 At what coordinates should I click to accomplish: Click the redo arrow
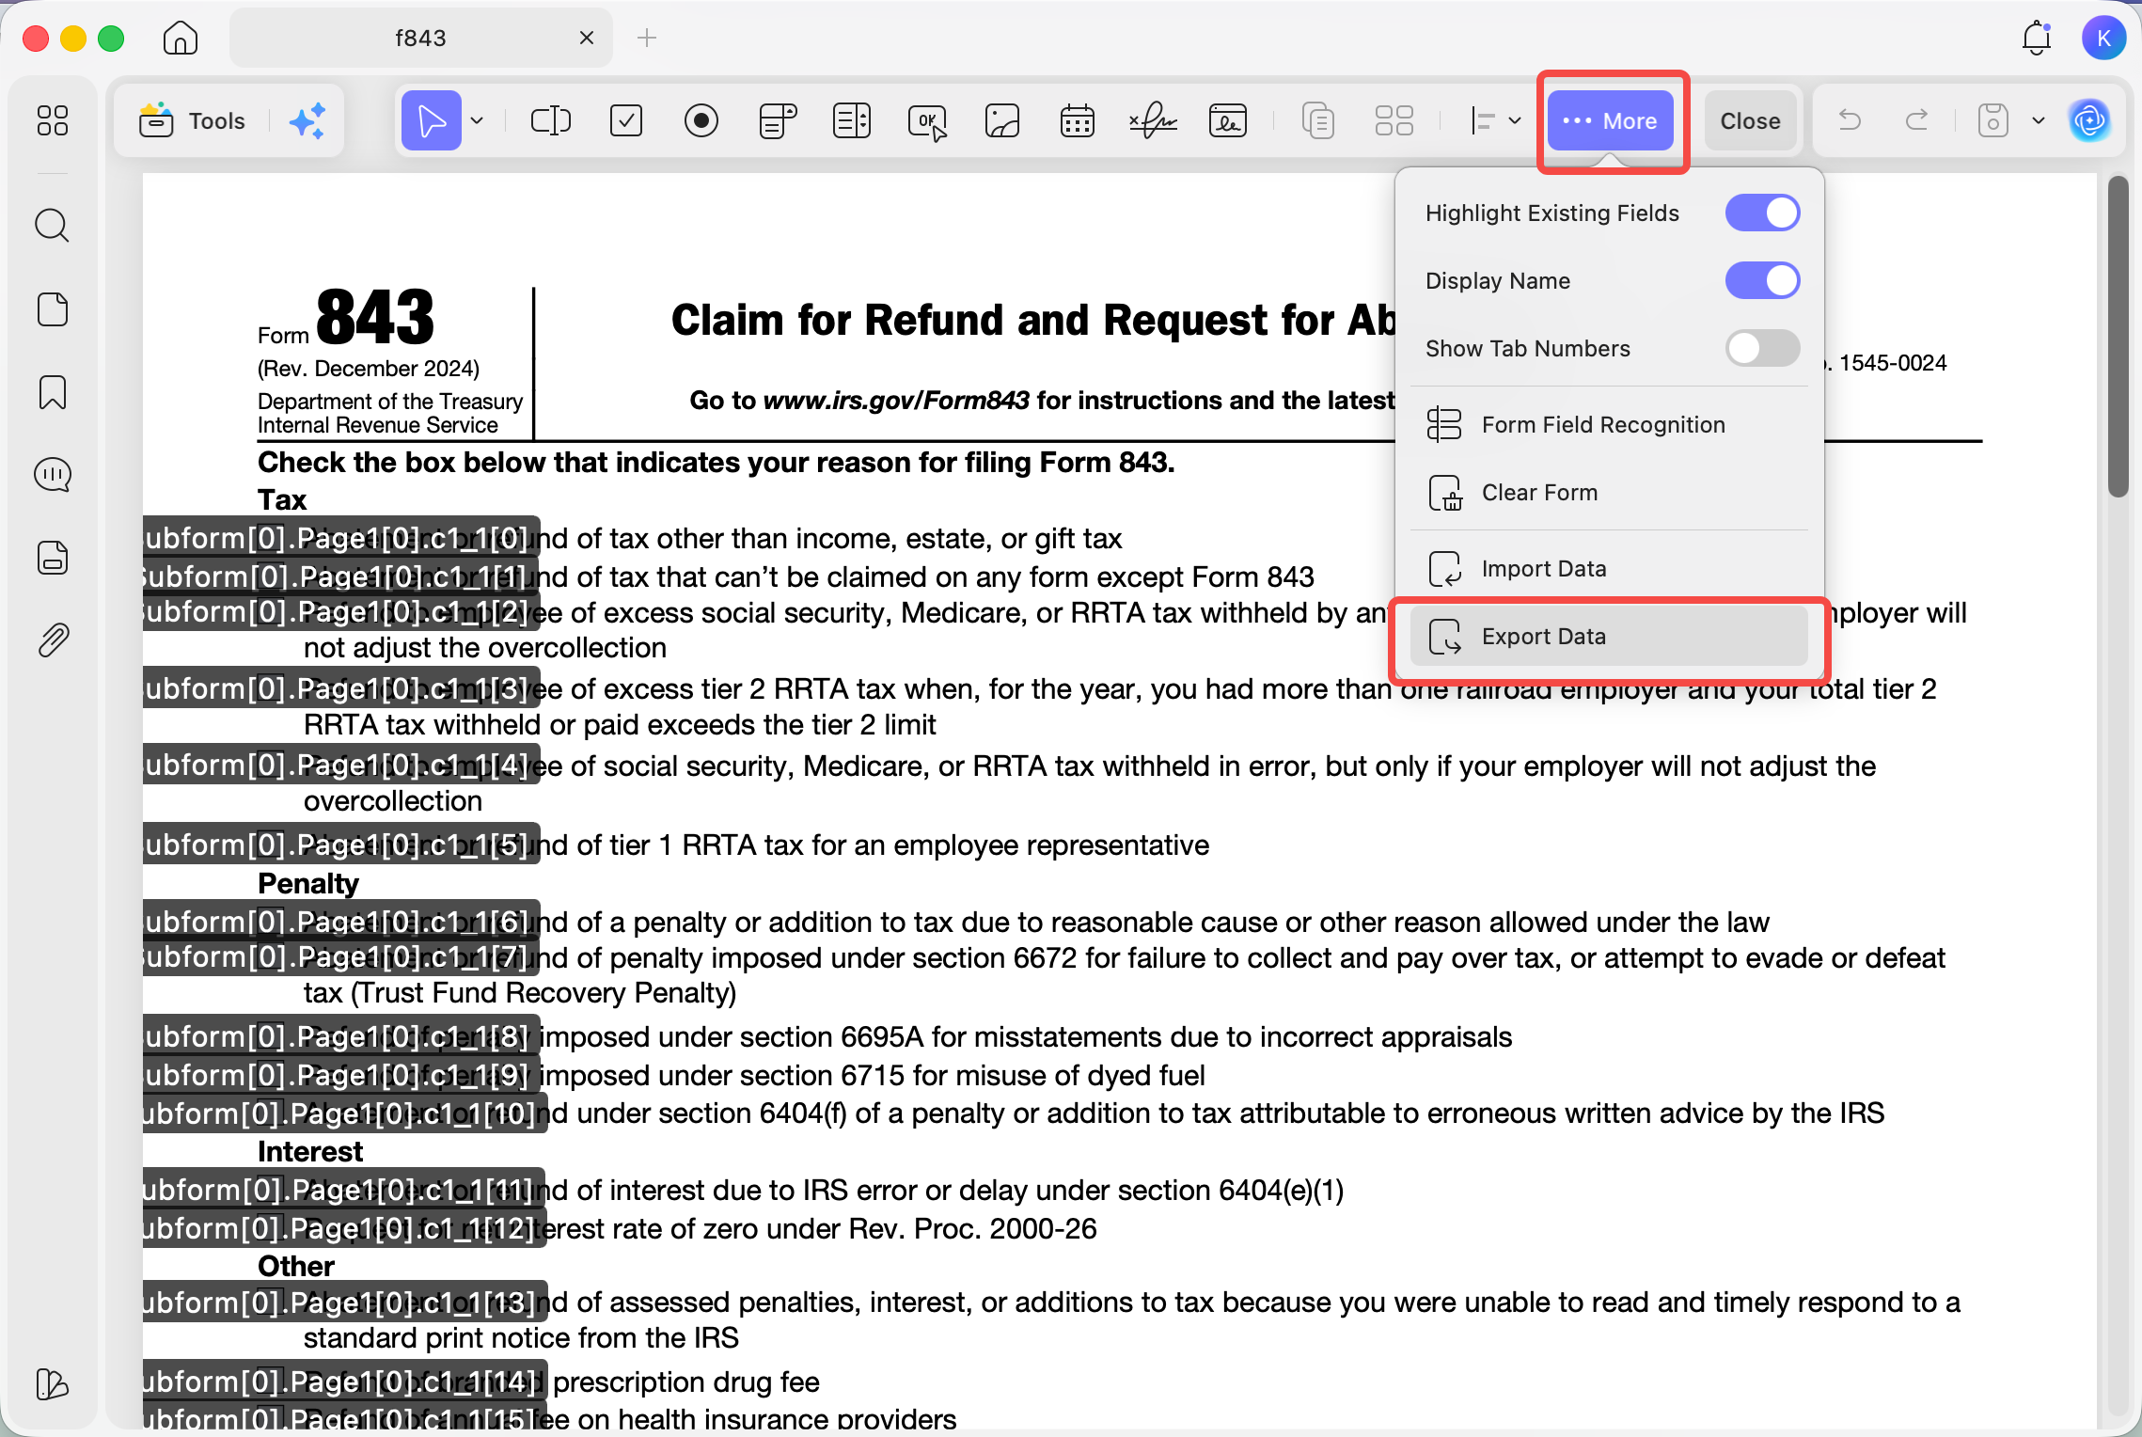coord(1916,120)
